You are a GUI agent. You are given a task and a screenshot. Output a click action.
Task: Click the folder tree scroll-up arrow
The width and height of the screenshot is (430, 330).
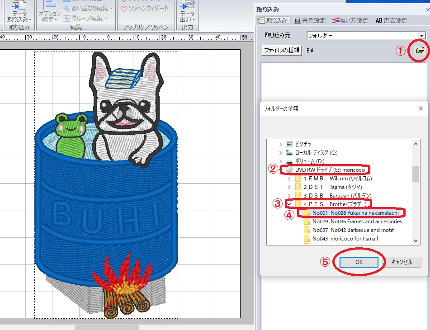[x=416, y=144]
